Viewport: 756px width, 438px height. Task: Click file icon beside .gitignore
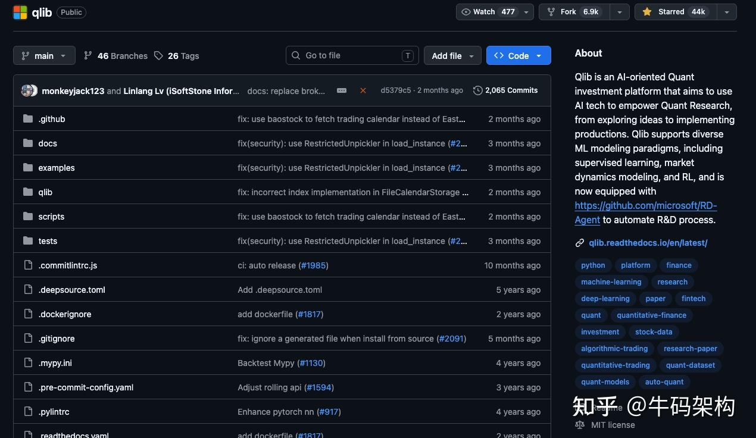tap(28, 339)
